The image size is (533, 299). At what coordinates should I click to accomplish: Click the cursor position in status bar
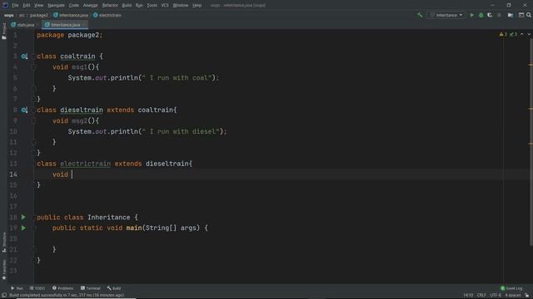pyautogui.click(x=468, y=296)
